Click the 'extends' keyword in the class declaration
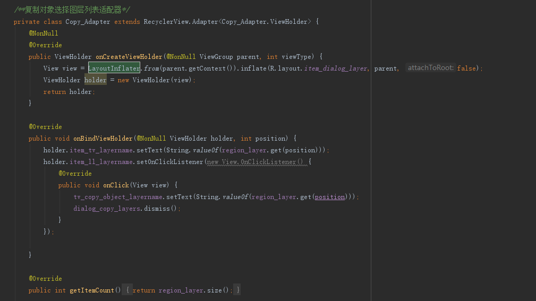 (127, 22)
